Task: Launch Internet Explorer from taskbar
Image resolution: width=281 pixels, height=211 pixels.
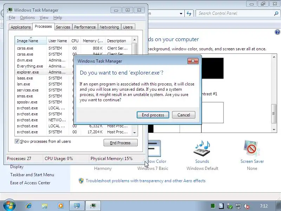Action: coord(29,206)
